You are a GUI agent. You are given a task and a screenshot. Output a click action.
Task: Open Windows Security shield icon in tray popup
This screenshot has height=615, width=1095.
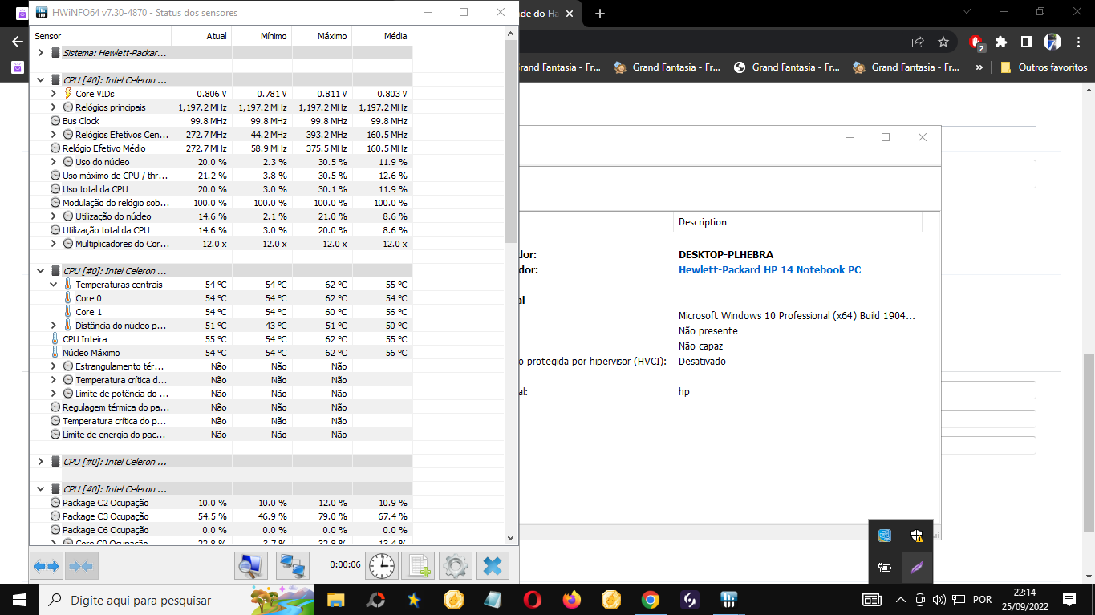916,536
